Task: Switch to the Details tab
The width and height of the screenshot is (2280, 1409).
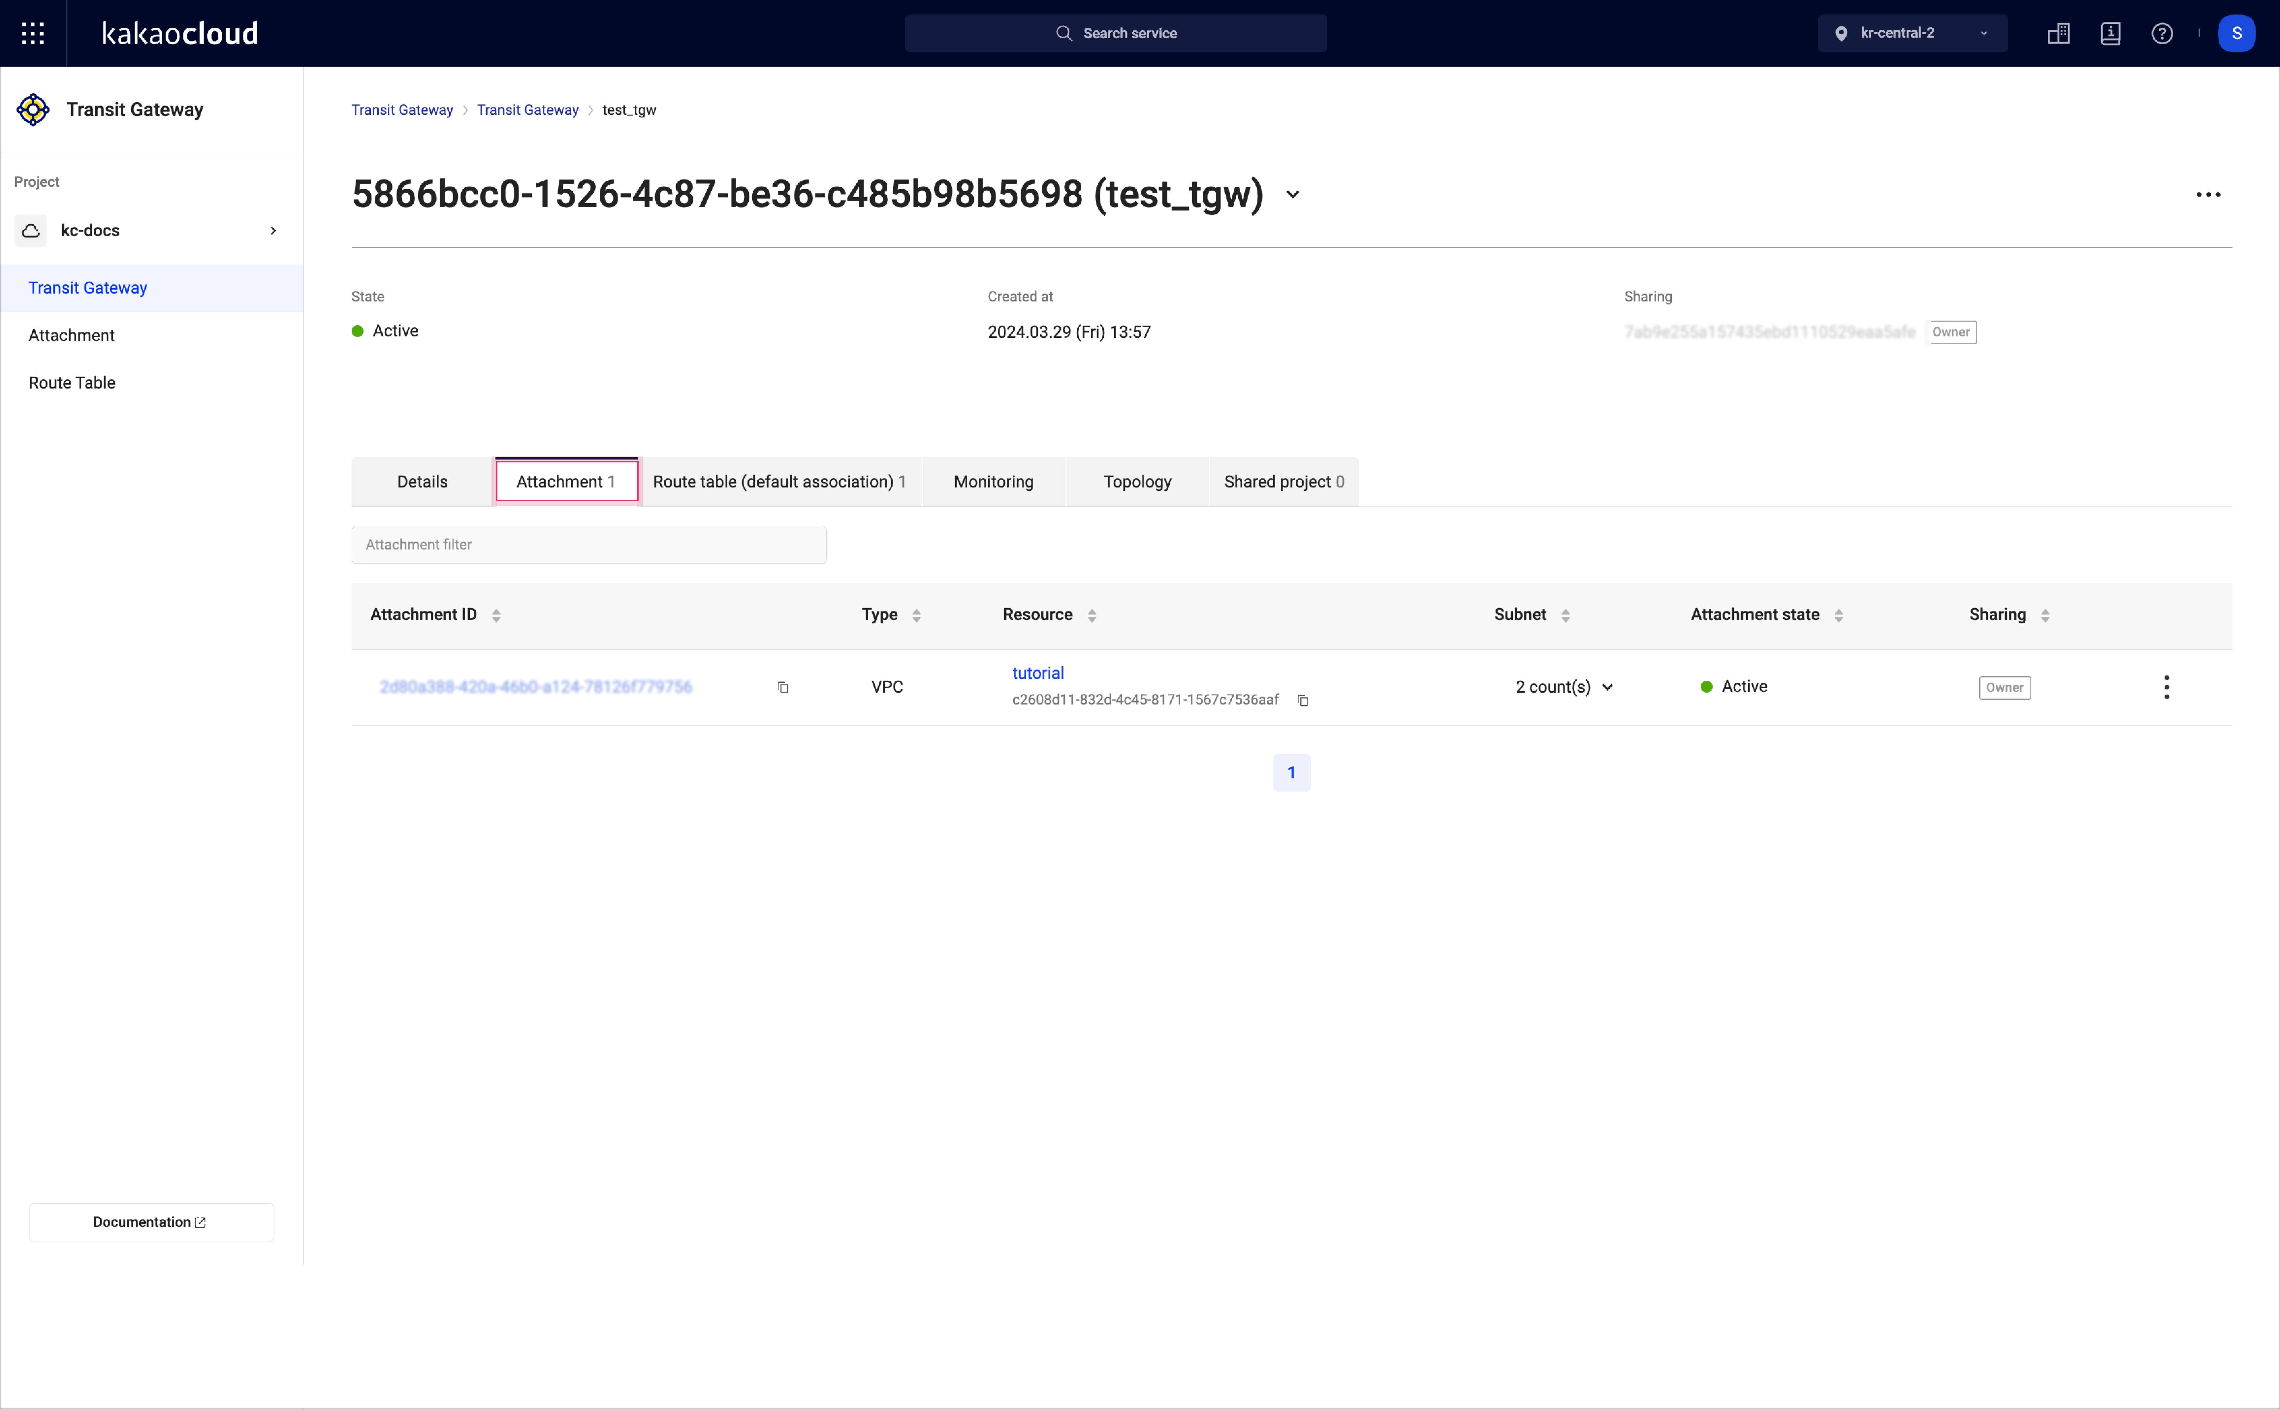Action: click(x=422, y=482)
